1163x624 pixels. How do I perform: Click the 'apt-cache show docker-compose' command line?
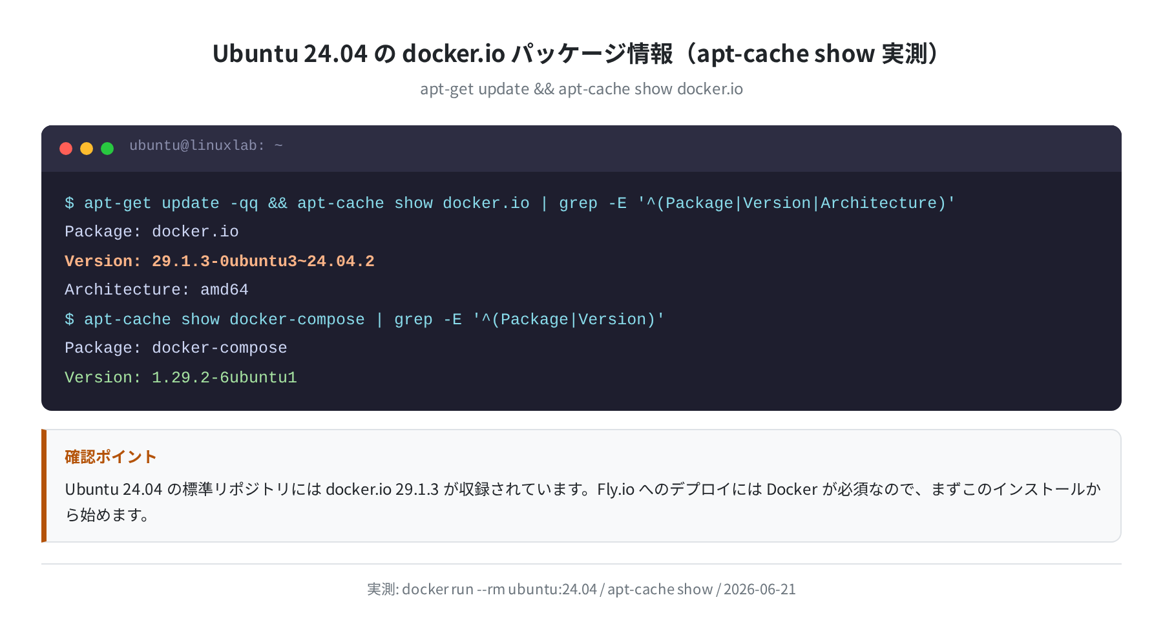pos(364,319)
